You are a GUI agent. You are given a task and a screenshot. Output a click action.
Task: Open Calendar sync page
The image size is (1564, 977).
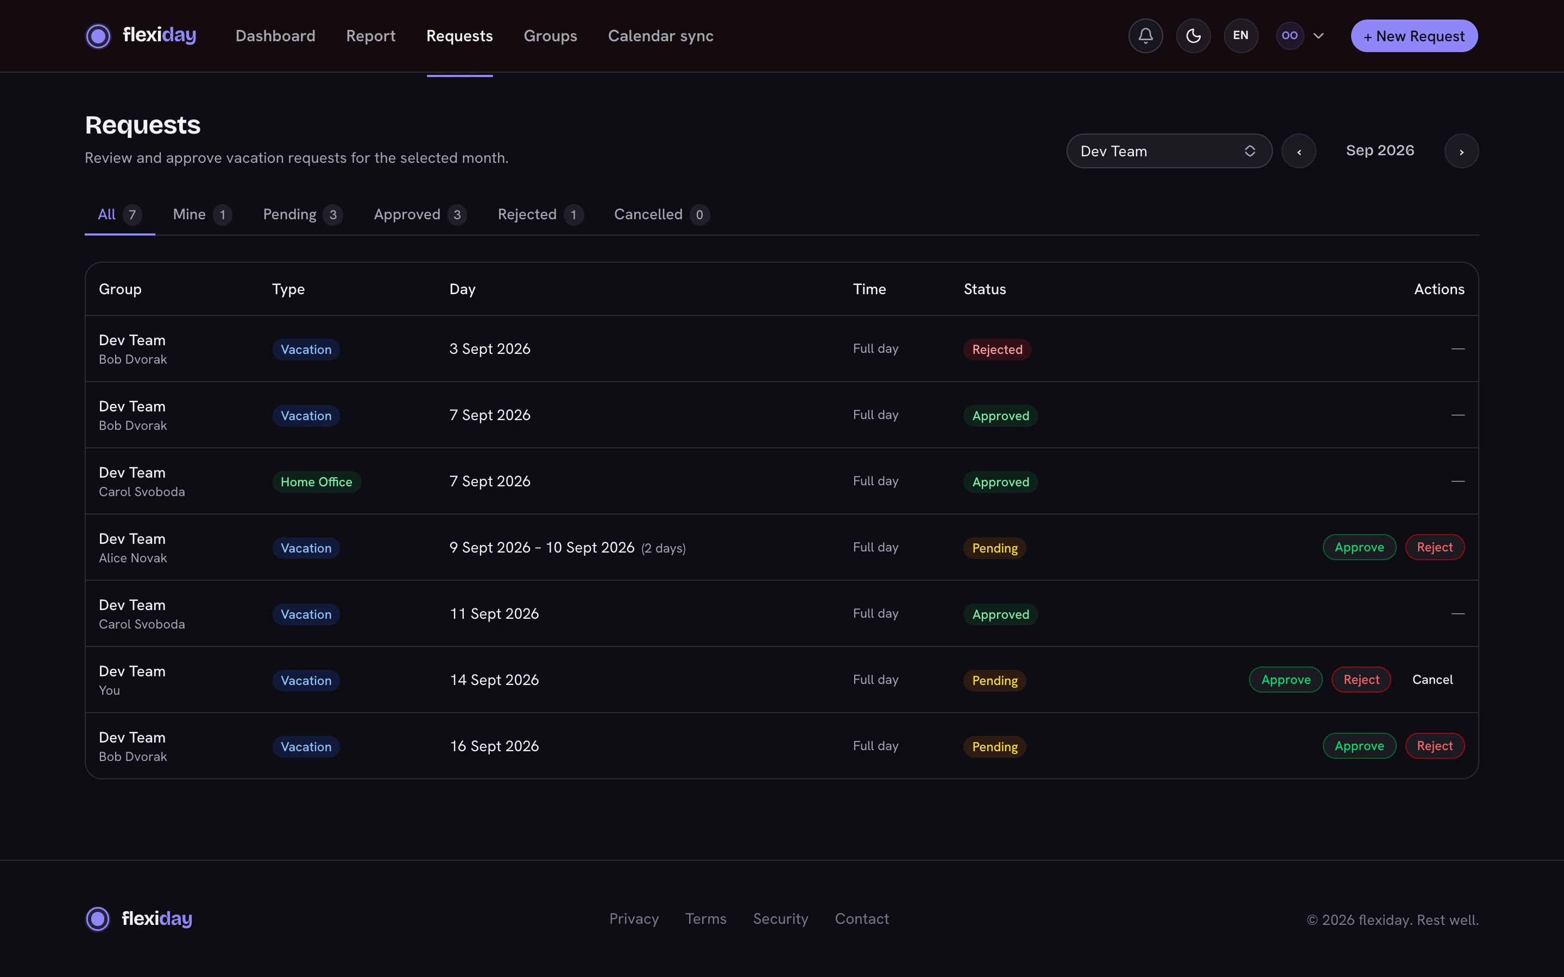pyautogui.click(x=660, y=35)
